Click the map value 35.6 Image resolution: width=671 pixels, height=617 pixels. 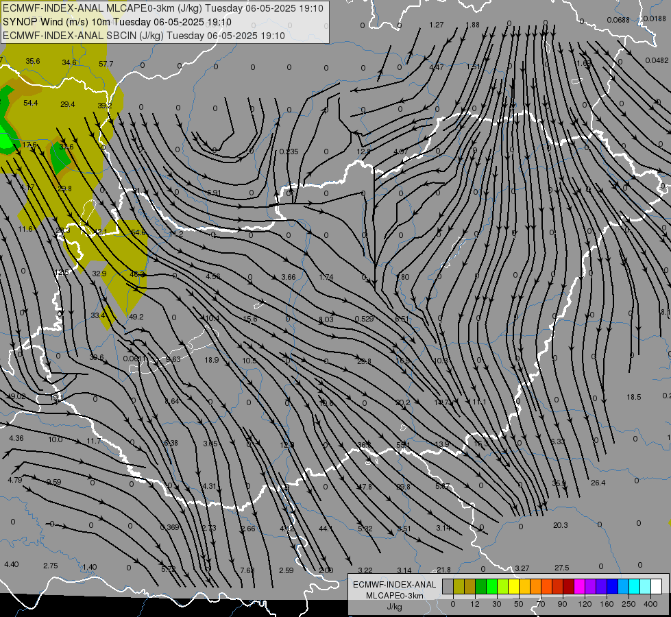click(x=32, y=61)
